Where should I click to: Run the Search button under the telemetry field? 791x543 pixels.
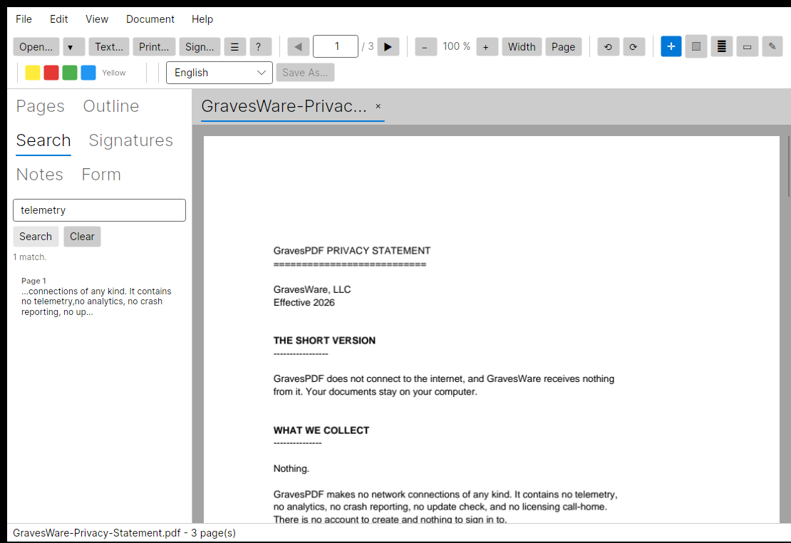tap(36, 237)
